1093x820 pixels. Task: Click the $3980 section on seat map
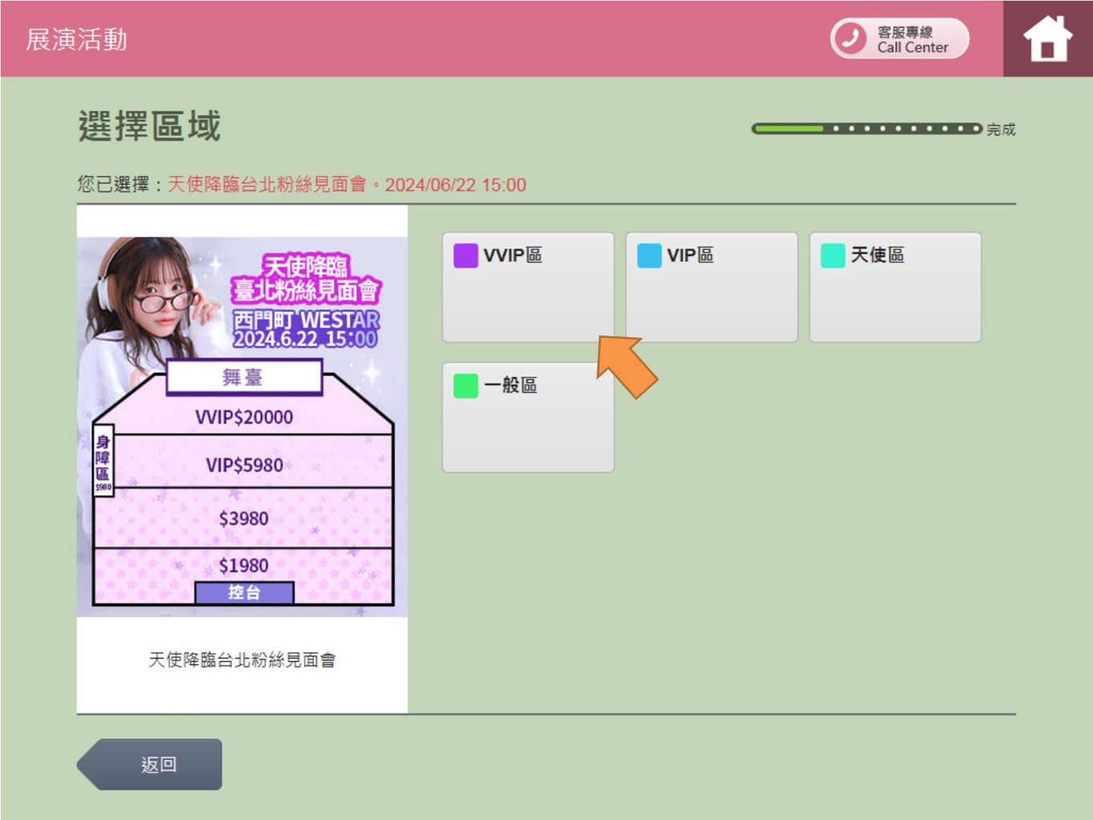243,518
